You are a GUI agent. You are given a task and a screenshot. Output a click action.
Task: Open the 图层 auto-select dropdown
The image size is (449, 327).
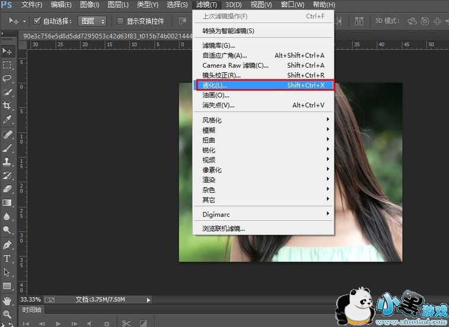[x=93, y=21]
